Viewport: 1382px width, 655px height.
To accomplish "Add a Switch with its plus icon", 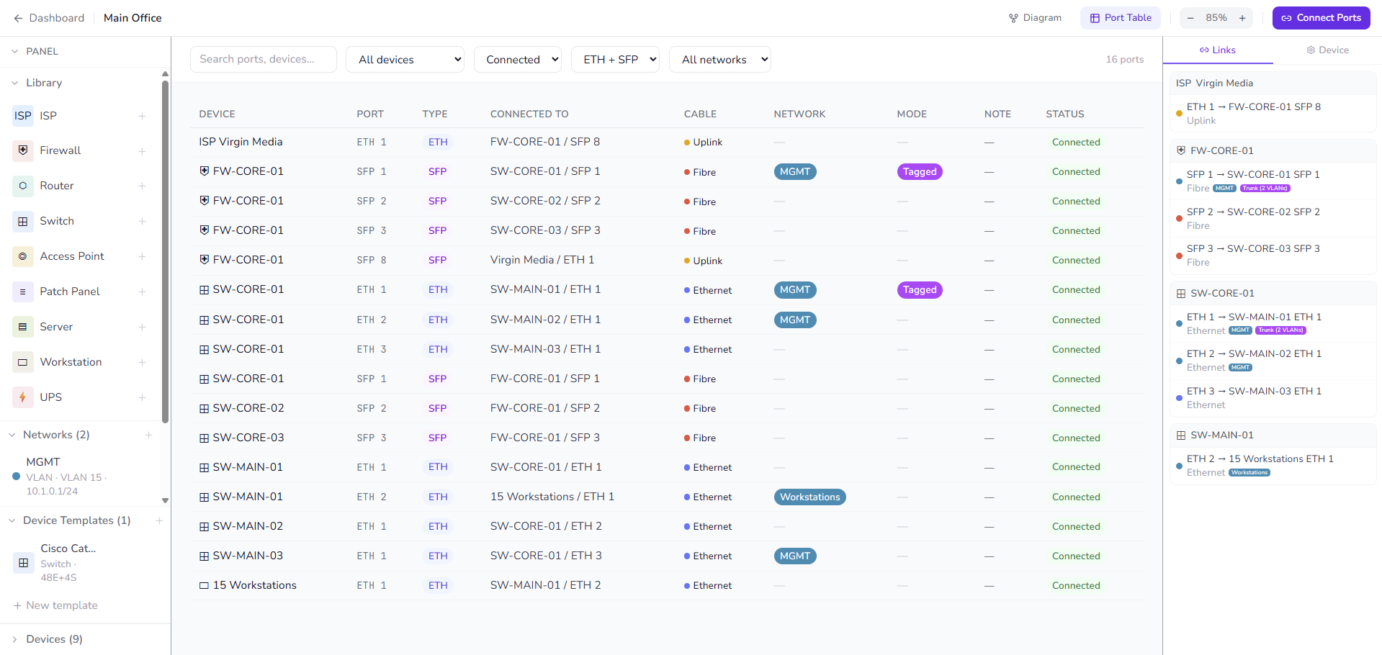I will (x=143, y=222).
